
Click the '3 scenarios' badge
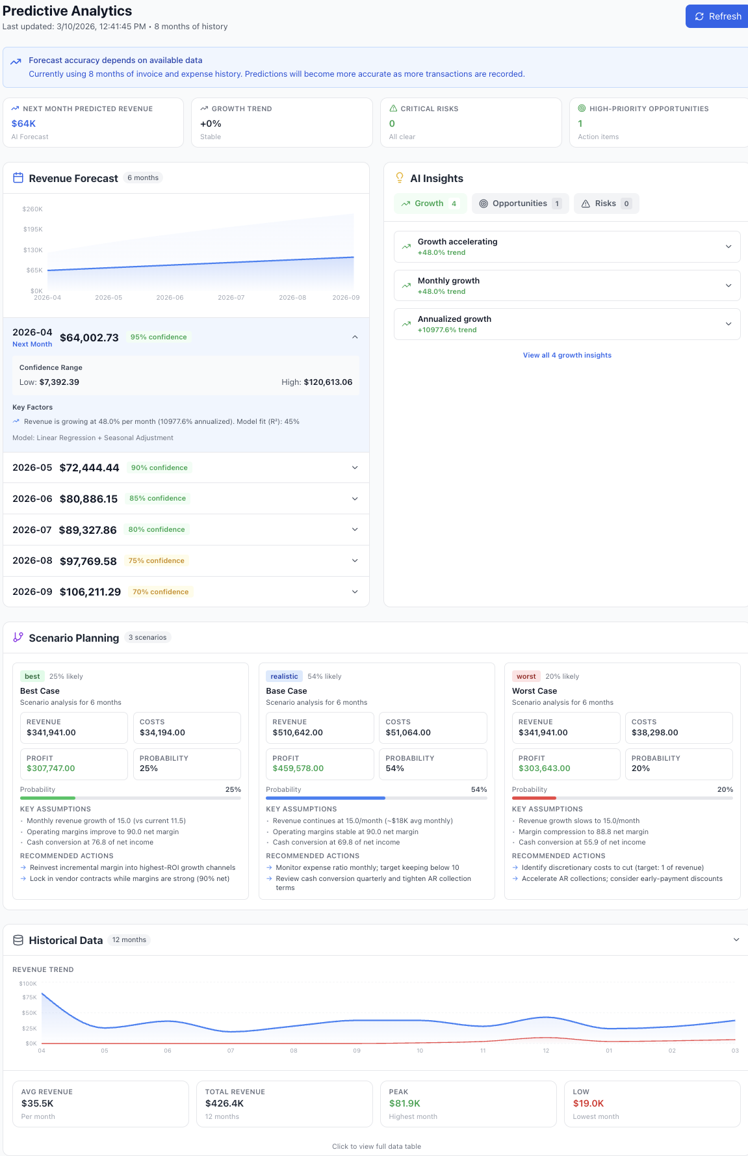[x=148, y=637]
